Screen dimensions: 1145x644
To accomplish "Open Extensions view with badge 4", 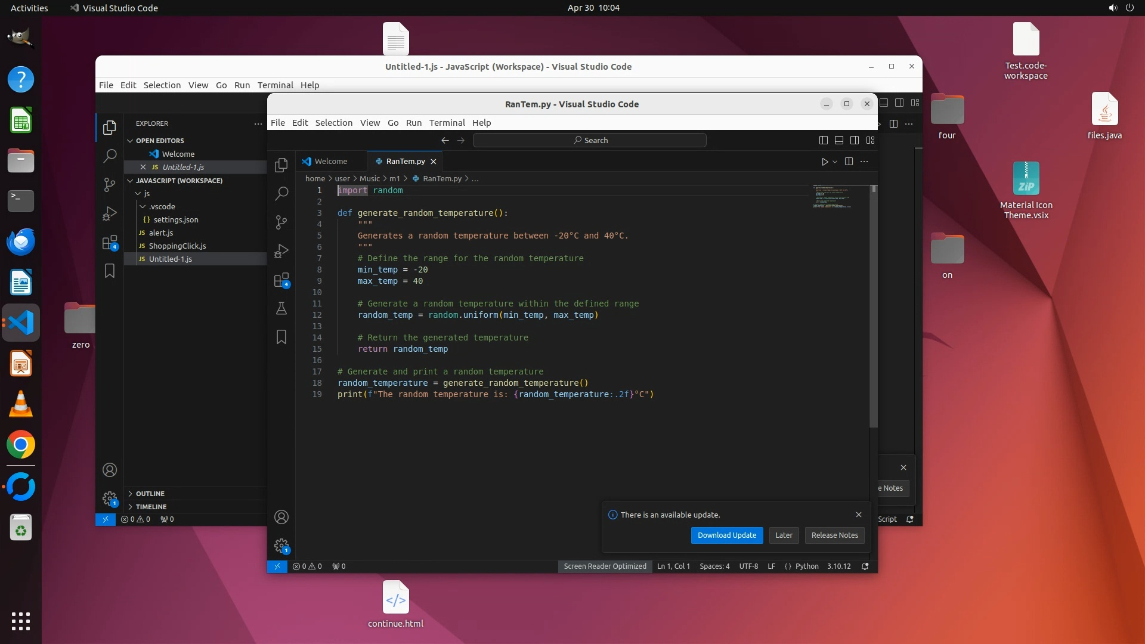I will pos(281,280).
